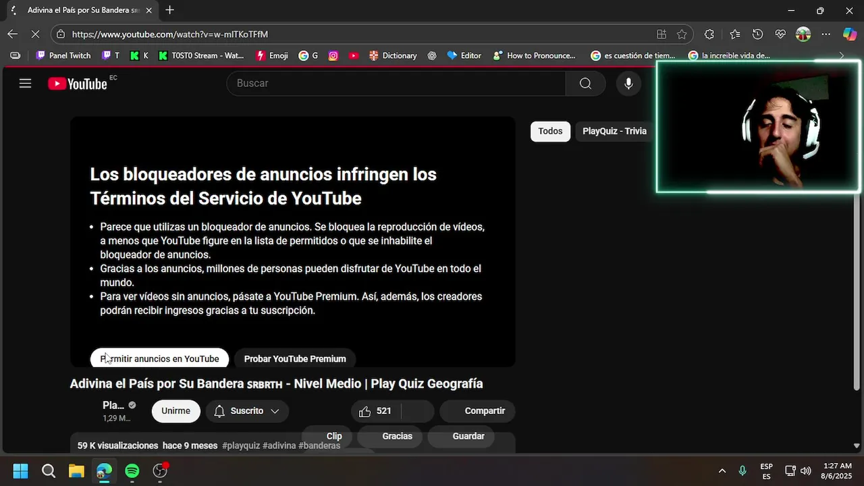The width and height of the screenshot is (864, 486).
Task: Click the YouTube search magnifier button
Action: [585, 83]
